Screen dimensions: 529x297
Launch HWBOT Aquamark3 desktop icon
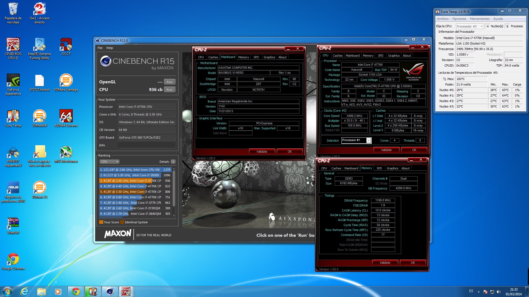coord(13,156)
